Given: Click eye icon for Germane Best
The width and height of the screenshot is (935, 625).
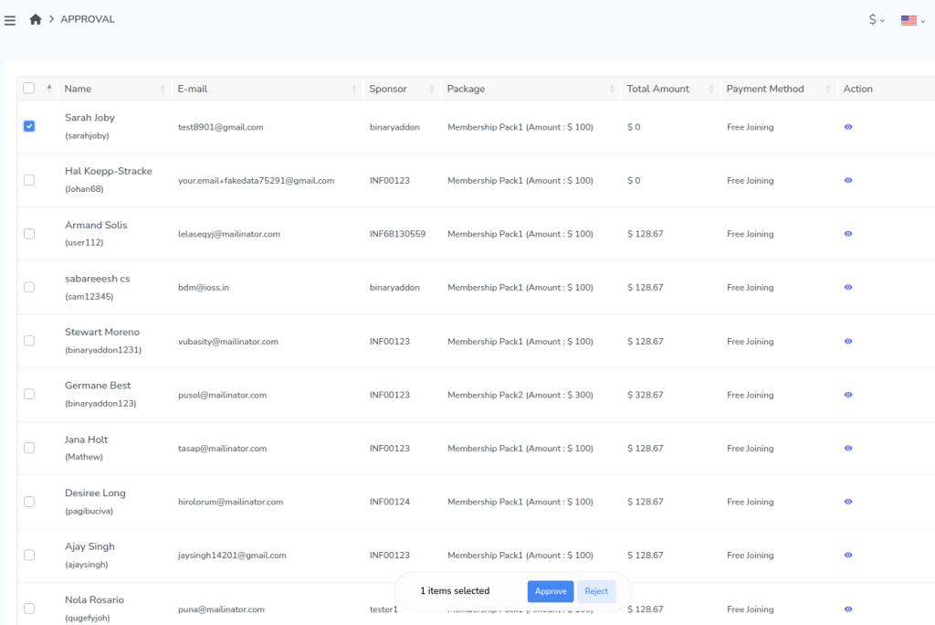Looking at the screenshot, I should [848, 395].
